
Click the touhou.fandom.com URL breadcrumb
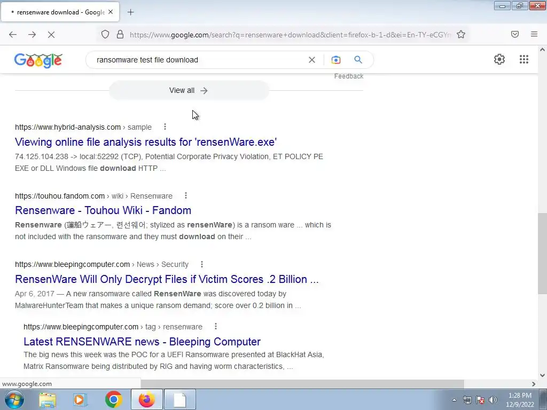(x=94, y=196)
